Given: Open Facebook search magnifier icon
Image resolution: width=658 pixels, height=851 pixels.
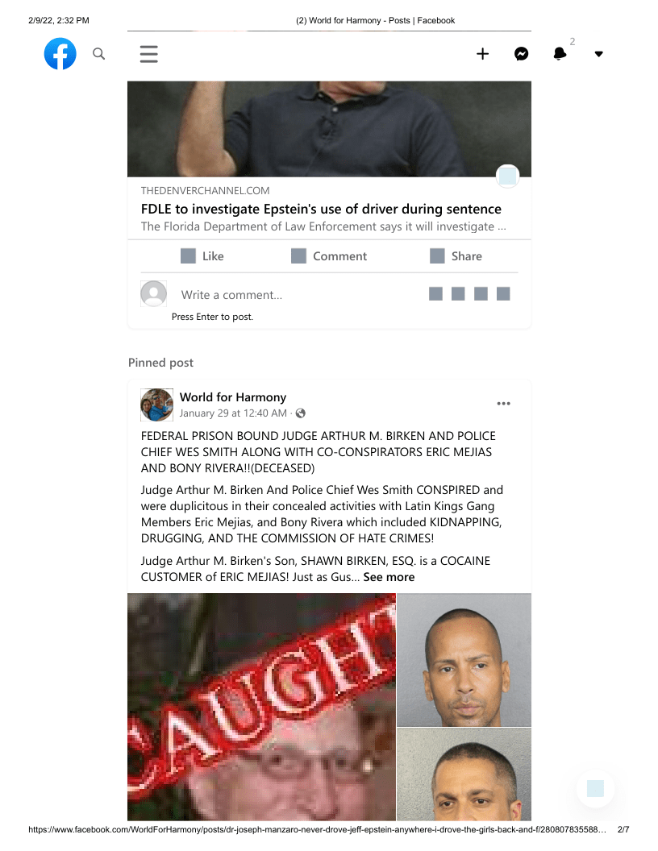Looking at the screenshot, I should [x=99, y=54].
